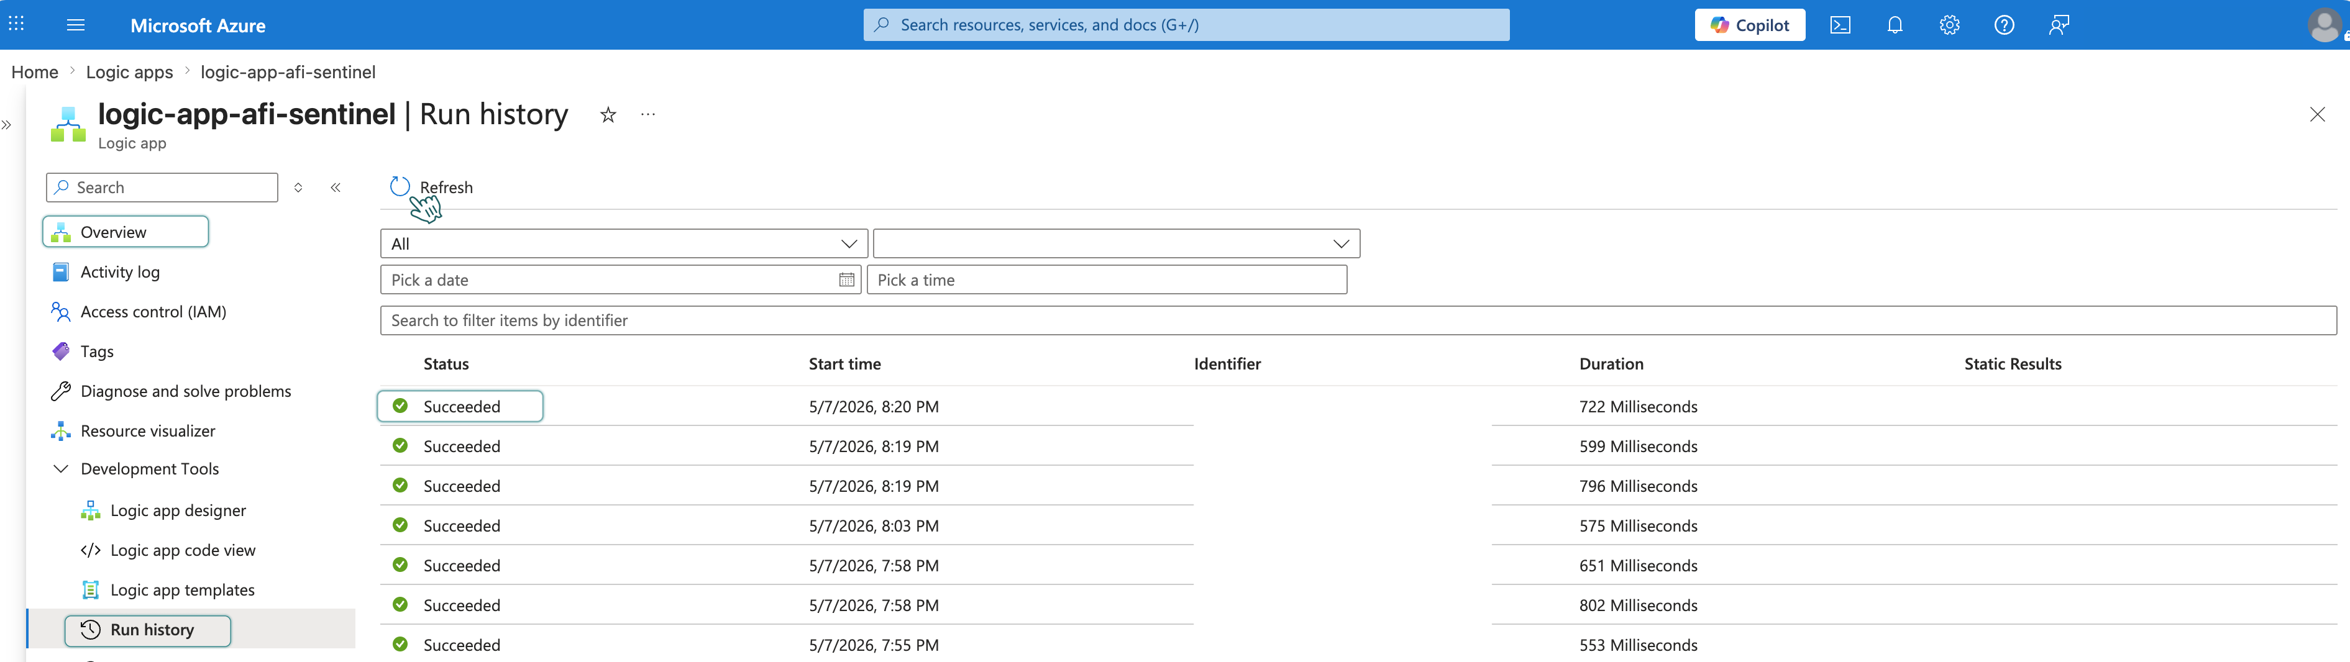Launch Cloud Shell from top bar
This screenshot has height=662, width=2350.
1840,25
